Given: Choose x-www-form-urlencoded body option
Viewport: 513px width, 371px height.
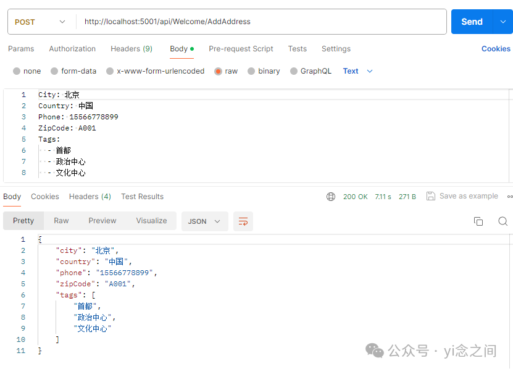Looking at the screenshot, I should click(x=110, y=71).
